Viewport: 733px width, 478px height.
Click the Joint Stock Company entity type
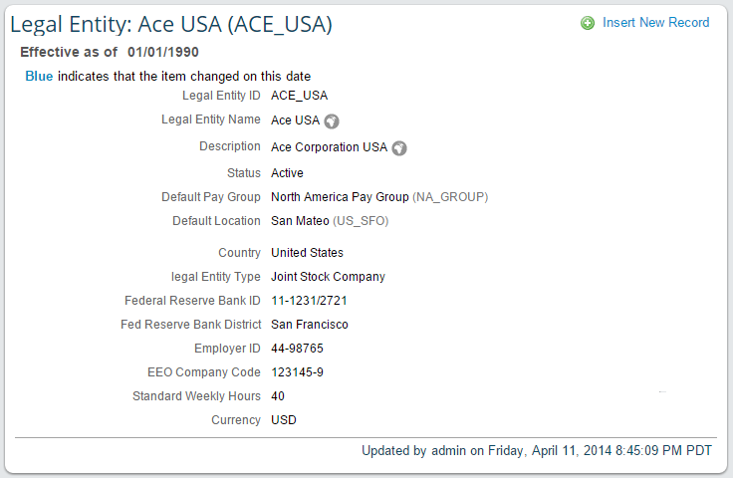(328, 277)
